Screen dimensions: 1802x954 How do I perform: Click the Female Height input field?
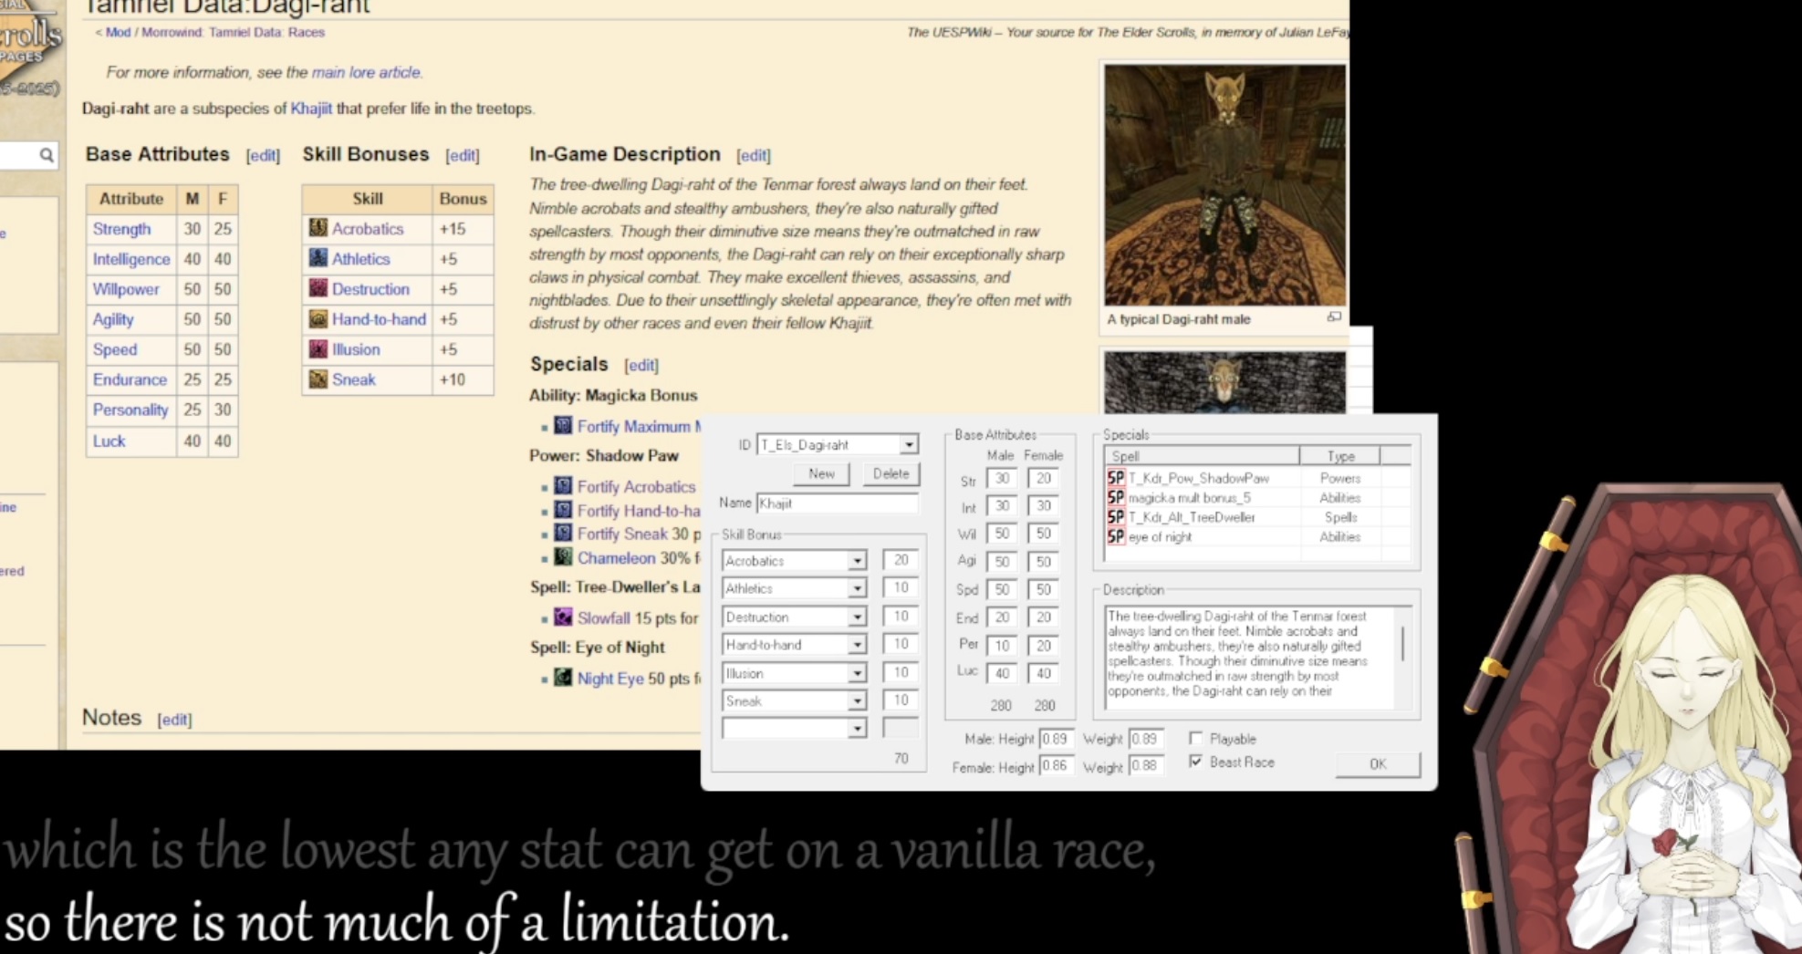pos(1055,766)
